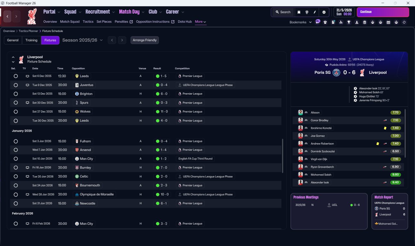Click the Arrange Friendly button
415x246 pixels.
coord(145,40)
